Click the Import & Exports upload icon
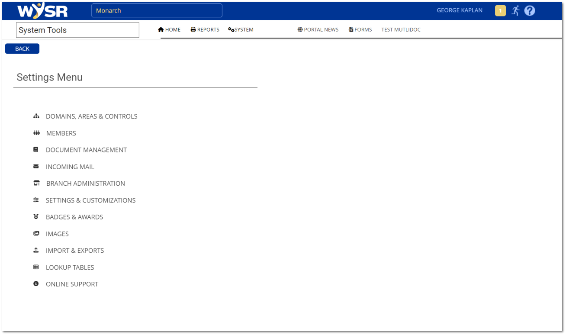Image resolution: width=566 pixels, height=335 pixels. click(36, 250)
